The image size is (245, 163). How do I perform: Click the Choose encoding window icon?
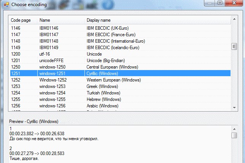pos(6,5)
